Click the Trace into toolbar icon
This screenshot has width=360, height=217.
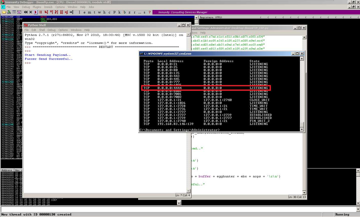tap(56, 12)
